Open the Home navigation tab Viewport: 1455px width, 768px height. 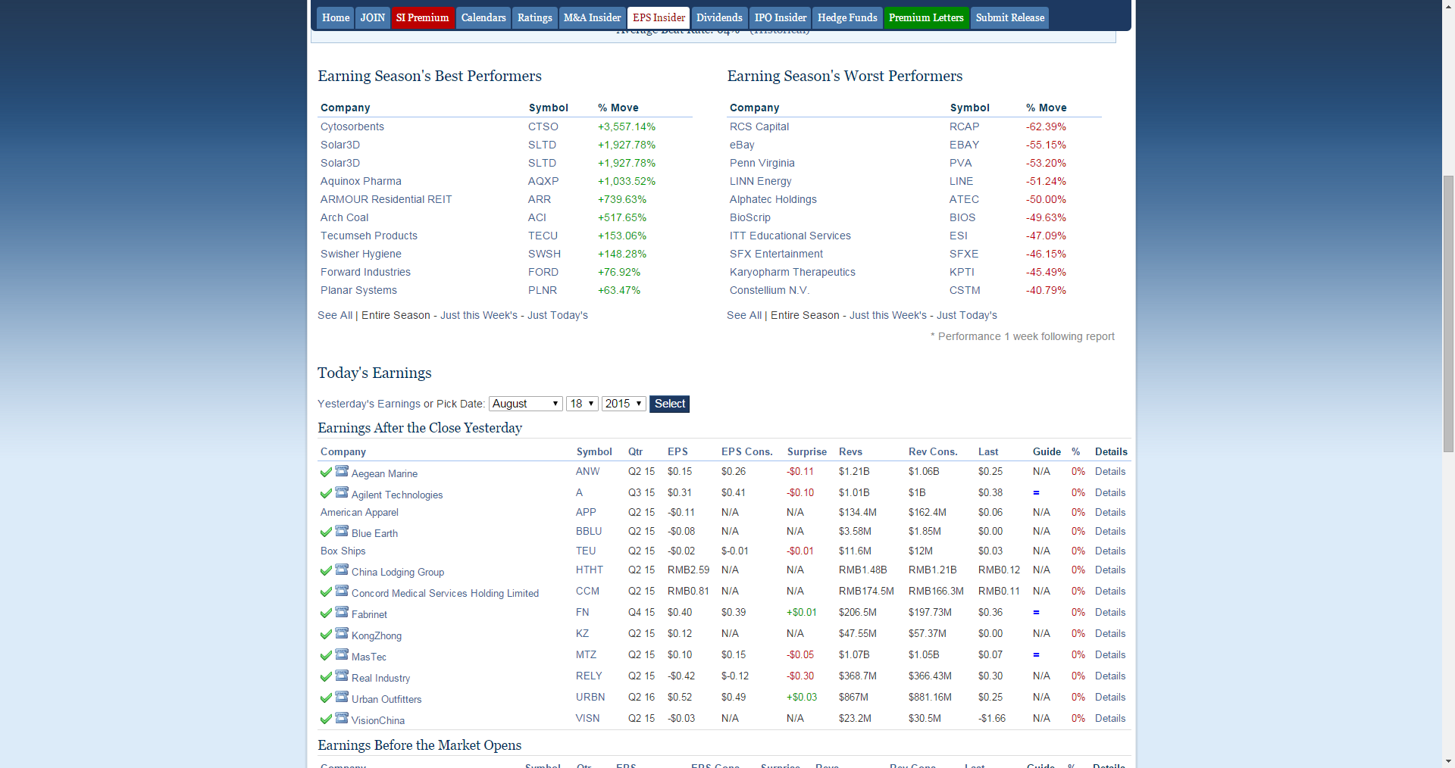click(336, 17)
